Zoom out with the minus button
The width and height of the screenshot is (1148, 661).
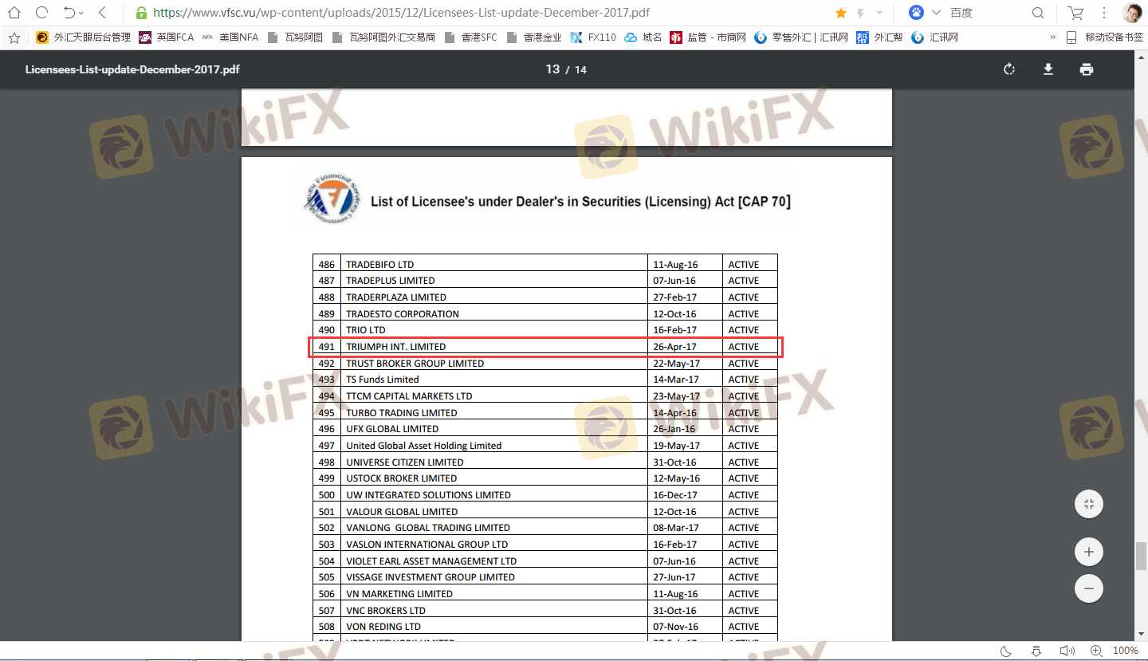1088,589
